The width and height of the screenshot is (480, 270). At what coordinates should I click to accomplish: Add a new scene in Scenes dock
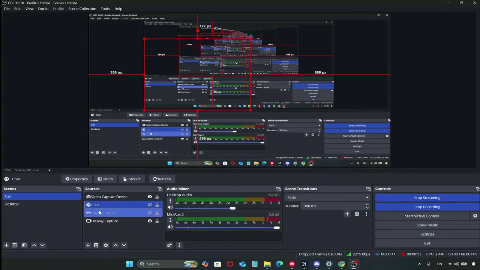pyautogui.click(x=6, y=245)
